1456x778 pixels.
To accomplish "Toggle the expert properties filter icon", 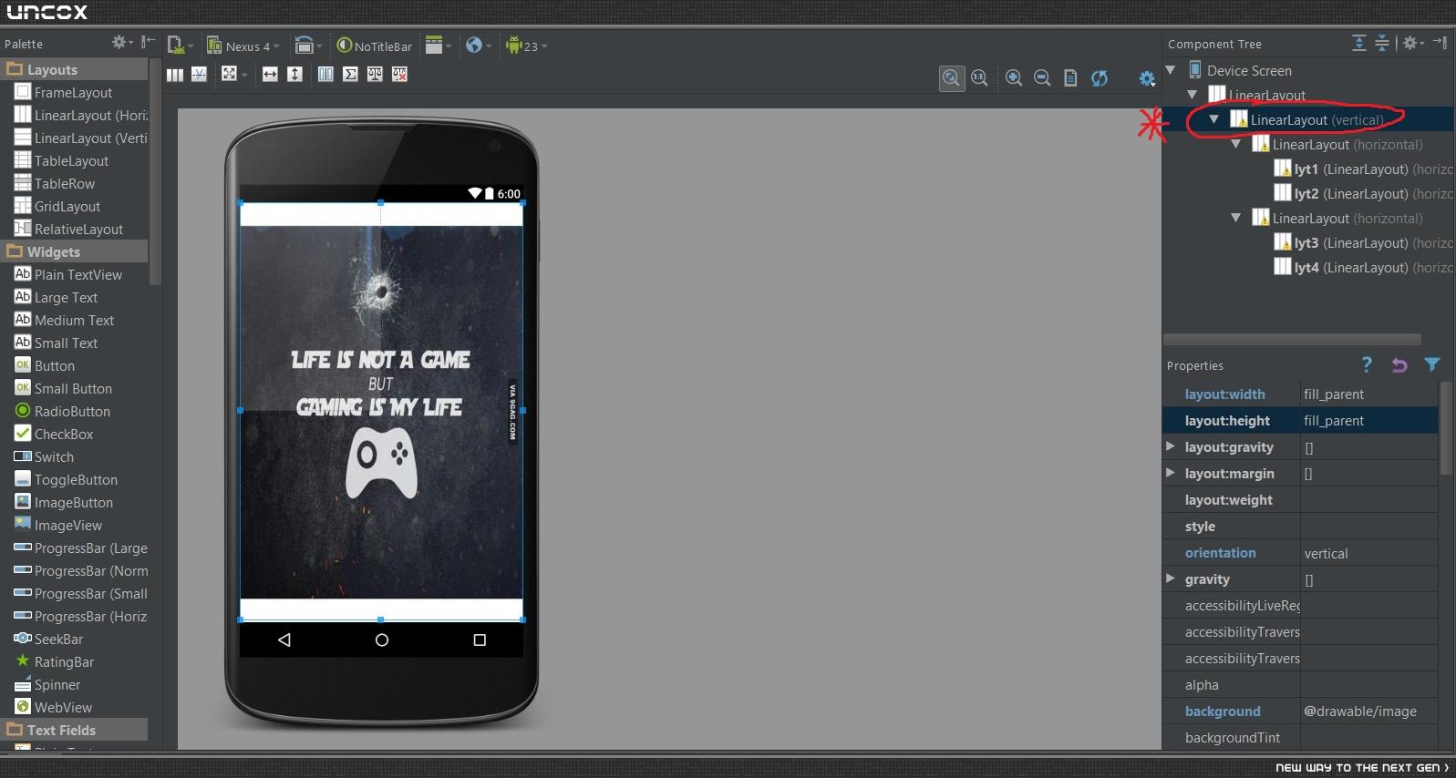I will (x=1432, y=364).
